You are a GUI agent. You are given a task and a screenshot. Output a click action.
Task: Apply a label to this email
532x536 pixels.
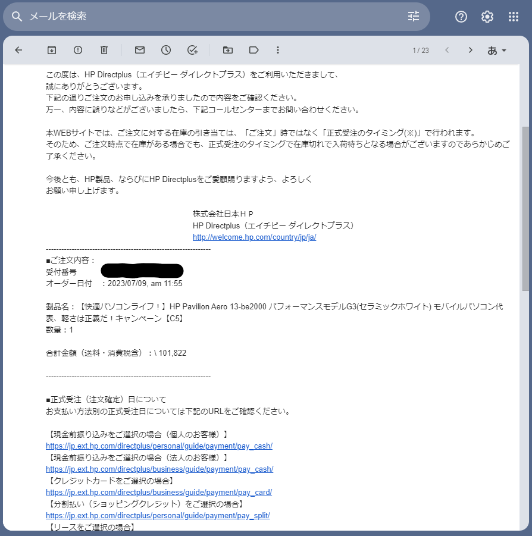[254, 50]
